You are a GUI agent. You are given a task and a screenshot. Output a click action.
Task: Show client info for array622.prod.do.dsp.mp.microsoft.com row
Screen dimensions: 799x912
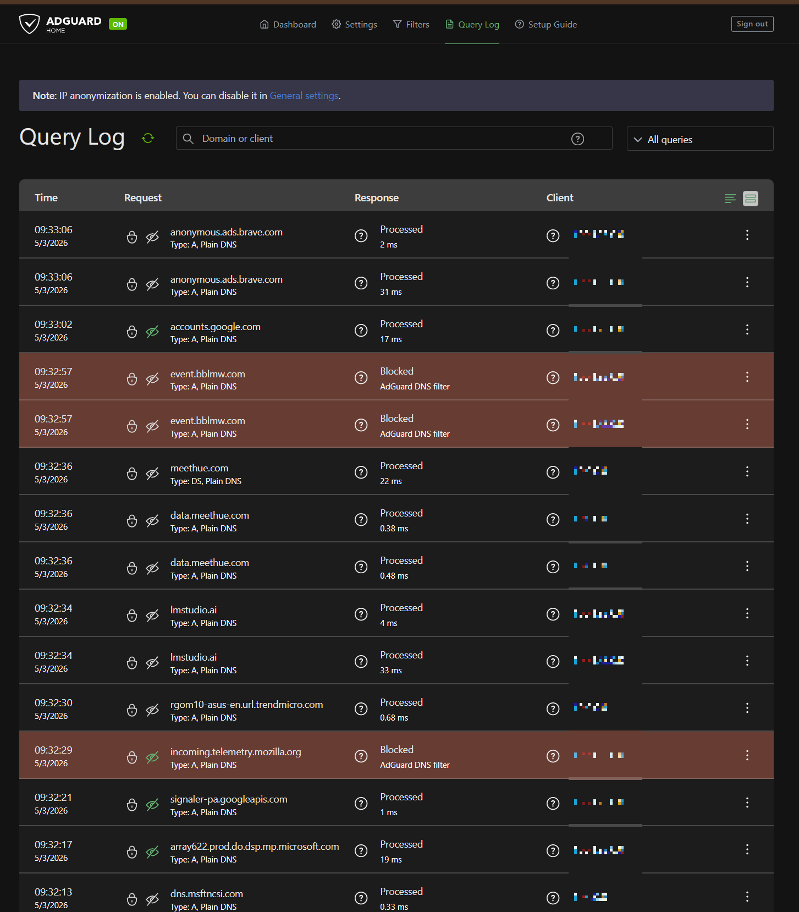(553, 851)
